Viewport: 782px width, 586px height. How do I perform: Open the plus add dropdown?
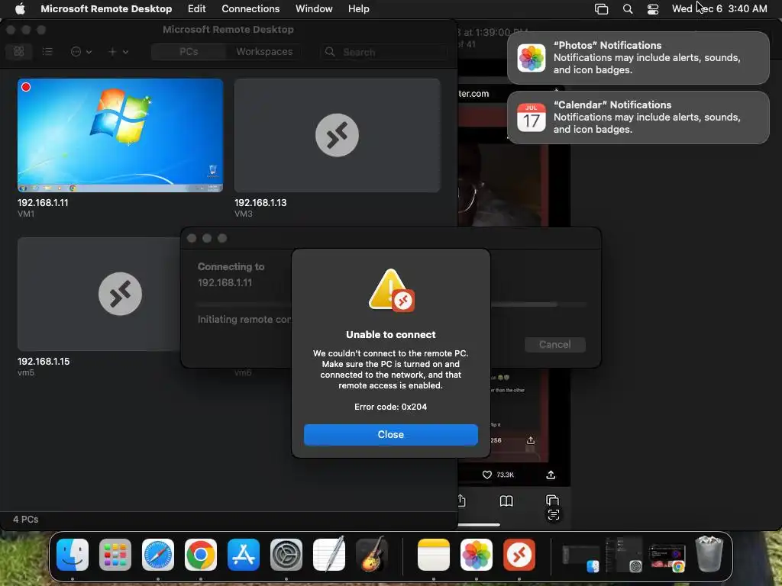(118, 51)
